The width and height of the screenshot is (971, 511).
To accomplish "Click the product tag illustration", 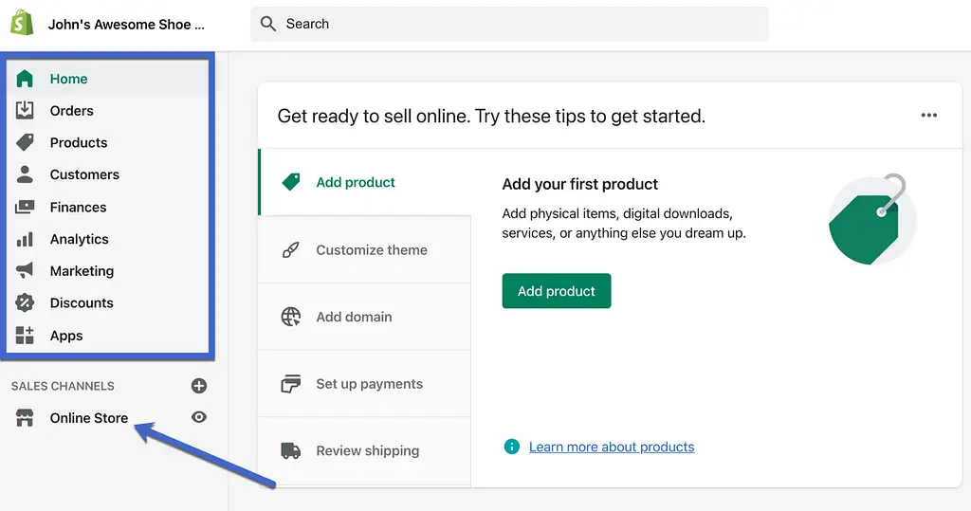I will click(871, 219).
